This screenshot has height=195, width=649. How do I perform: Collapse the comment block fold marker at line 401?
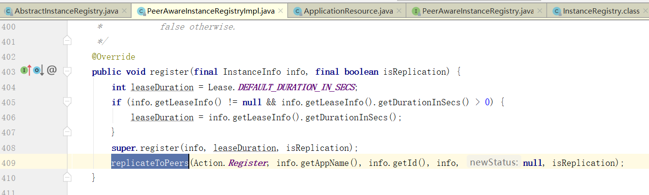[67, 40]
